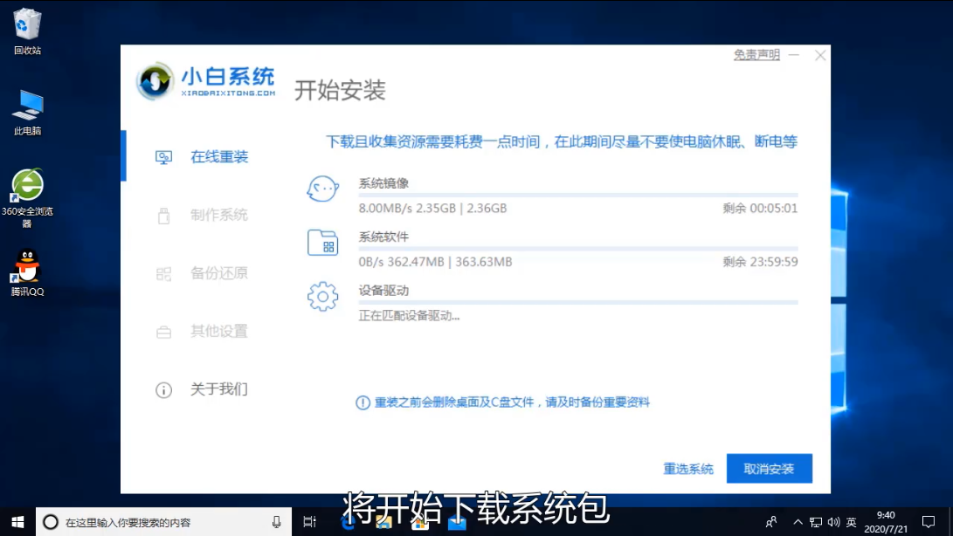The height and width of the screenshot is (536, 953).
Task: Click the 系统镜像 face icon
Action: pos(322,189)
